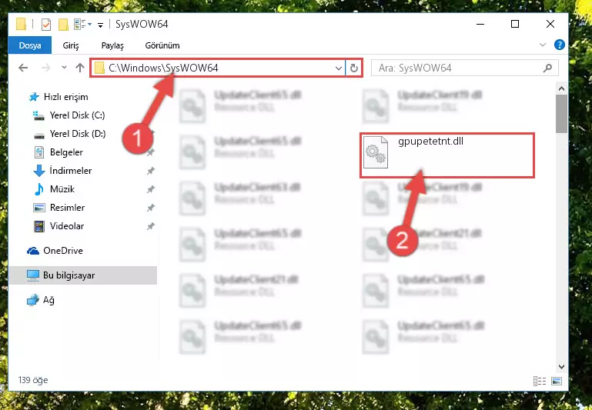Click the gpupetetnt.dll file name

click(x=430, y=142)
